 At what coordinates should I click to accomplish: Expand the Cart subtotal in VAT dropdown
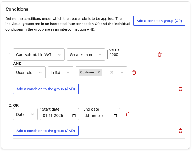click(x=59, y=55)
